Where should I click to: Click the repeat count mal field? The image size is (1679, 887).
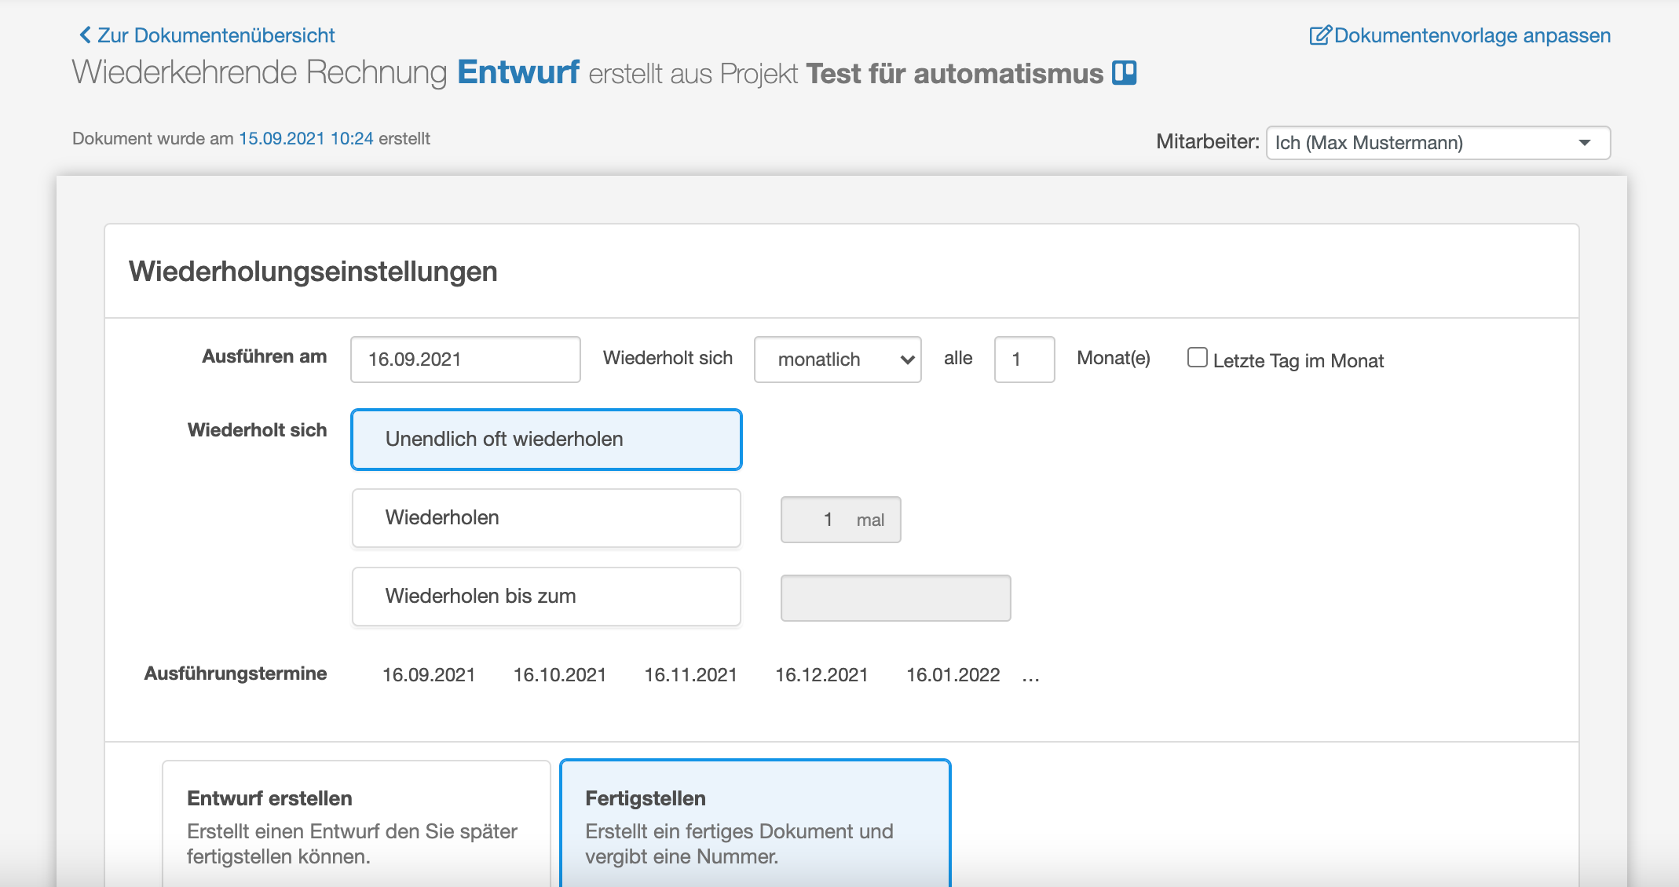coord(840,520)
